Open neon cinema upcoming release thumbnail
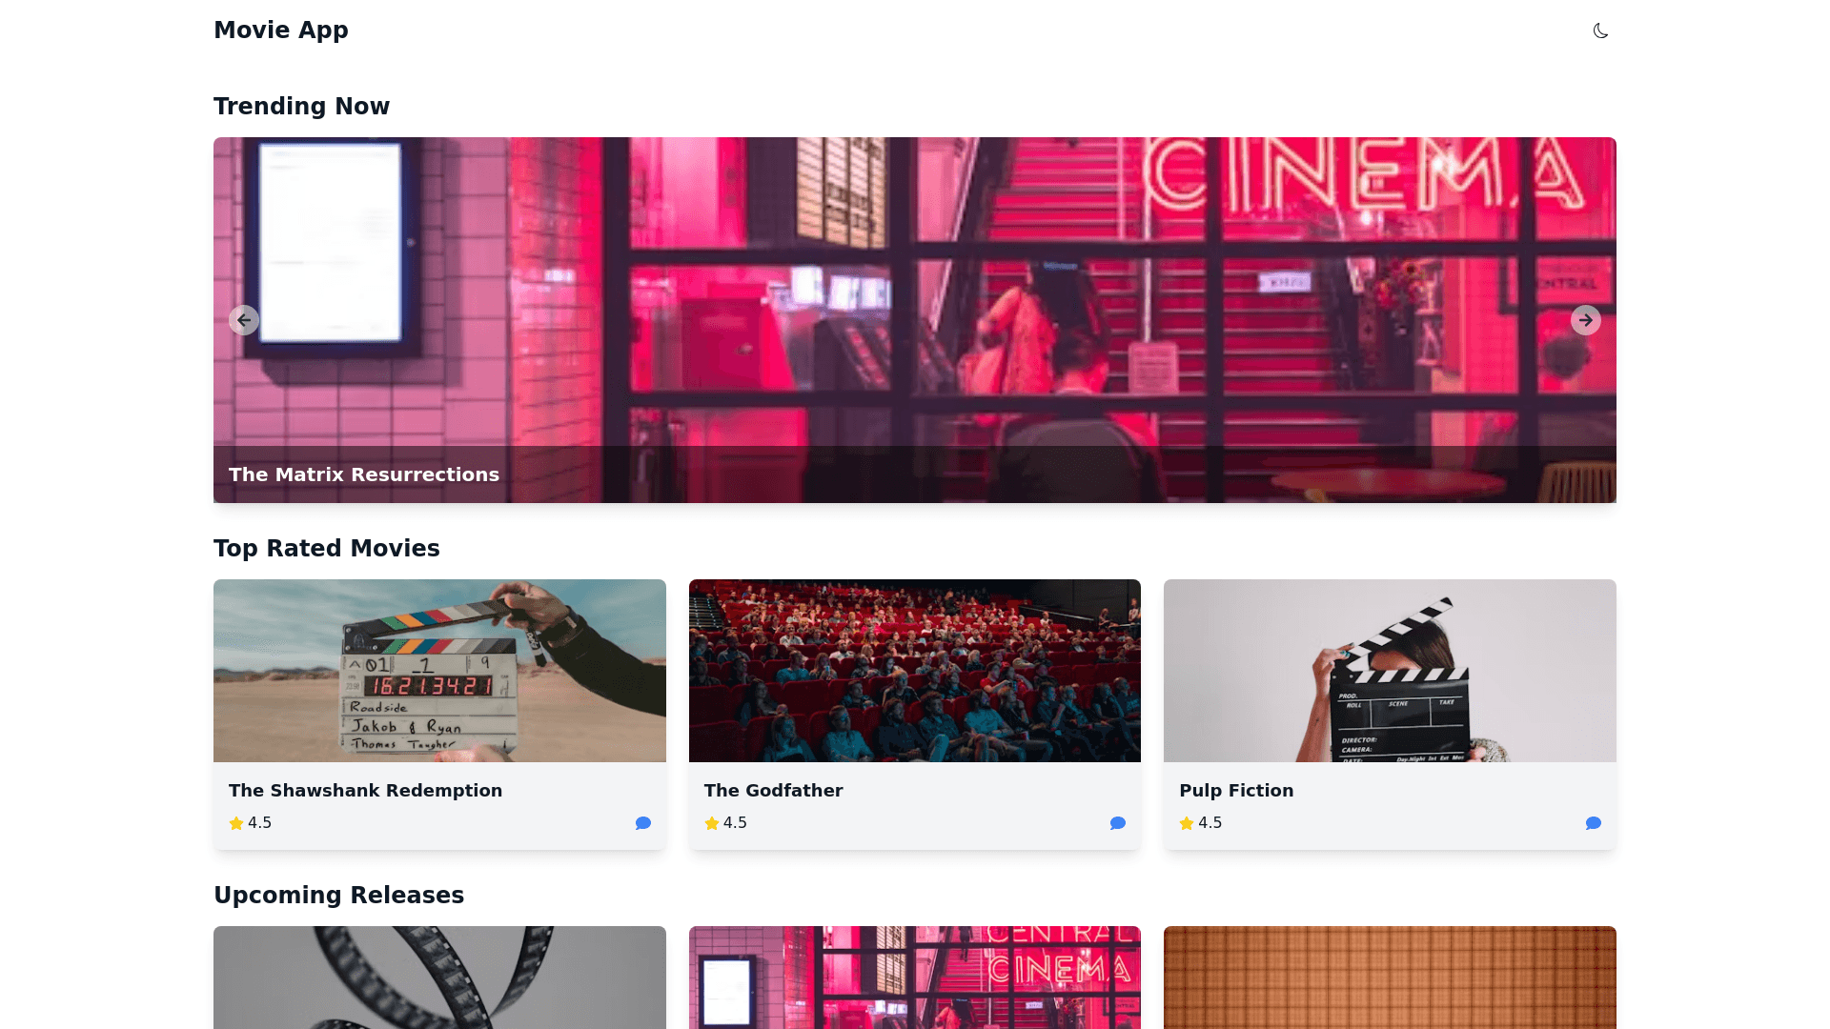The image size is (1830, 1029). (x=914, y=978)
